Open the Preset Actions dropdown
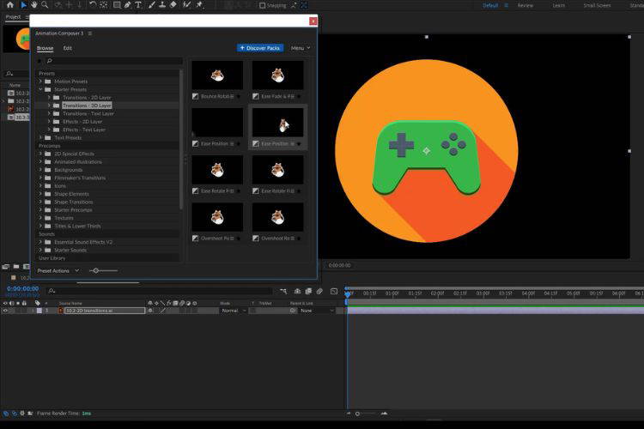 (58, 270)
